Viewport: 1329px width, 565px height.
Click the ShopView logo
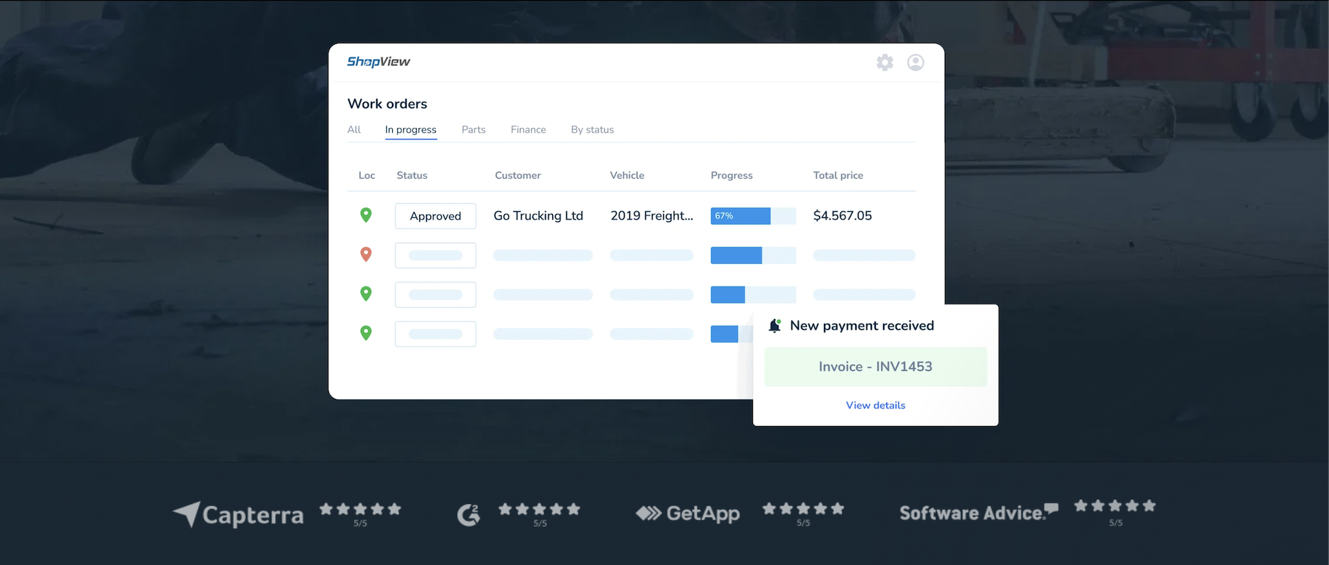click(378, 62)
